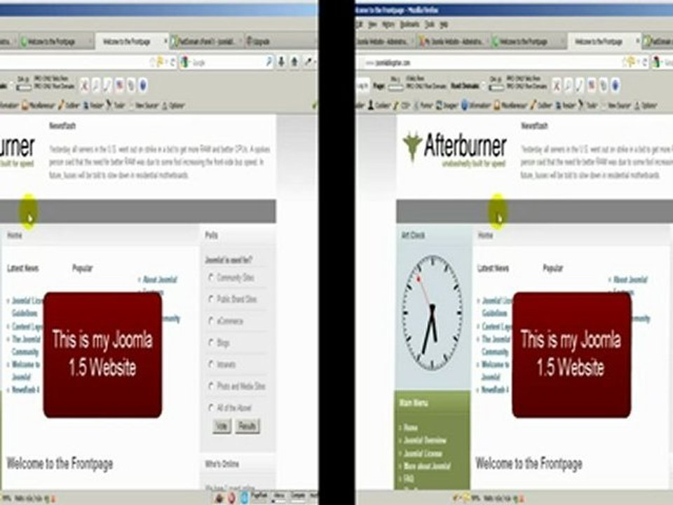The height and width of the screenshot is (505, 673).
Task: Open Joomla! Overview in the green Main Menu
Action: (x=425, y=440)
